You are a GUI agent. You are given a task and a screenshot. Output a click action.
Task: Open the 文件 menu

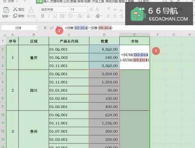11,2
